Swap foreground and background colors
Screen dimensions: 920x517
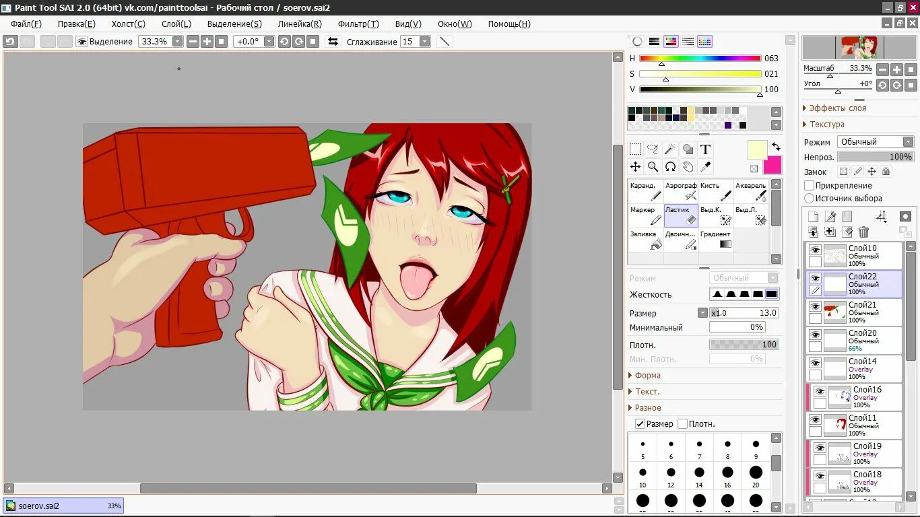click(x=776, y=147)
